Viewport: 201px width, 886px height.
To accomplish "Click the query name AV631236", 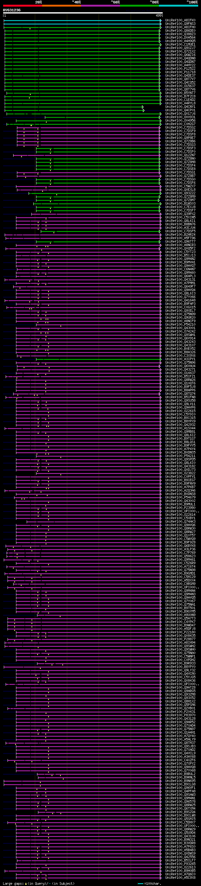I will point(12,10).
